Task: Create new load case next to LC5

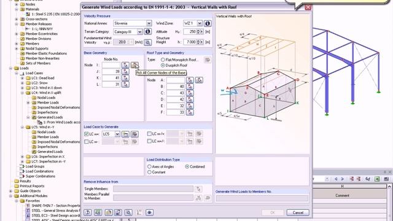Action: click(125, 134)
